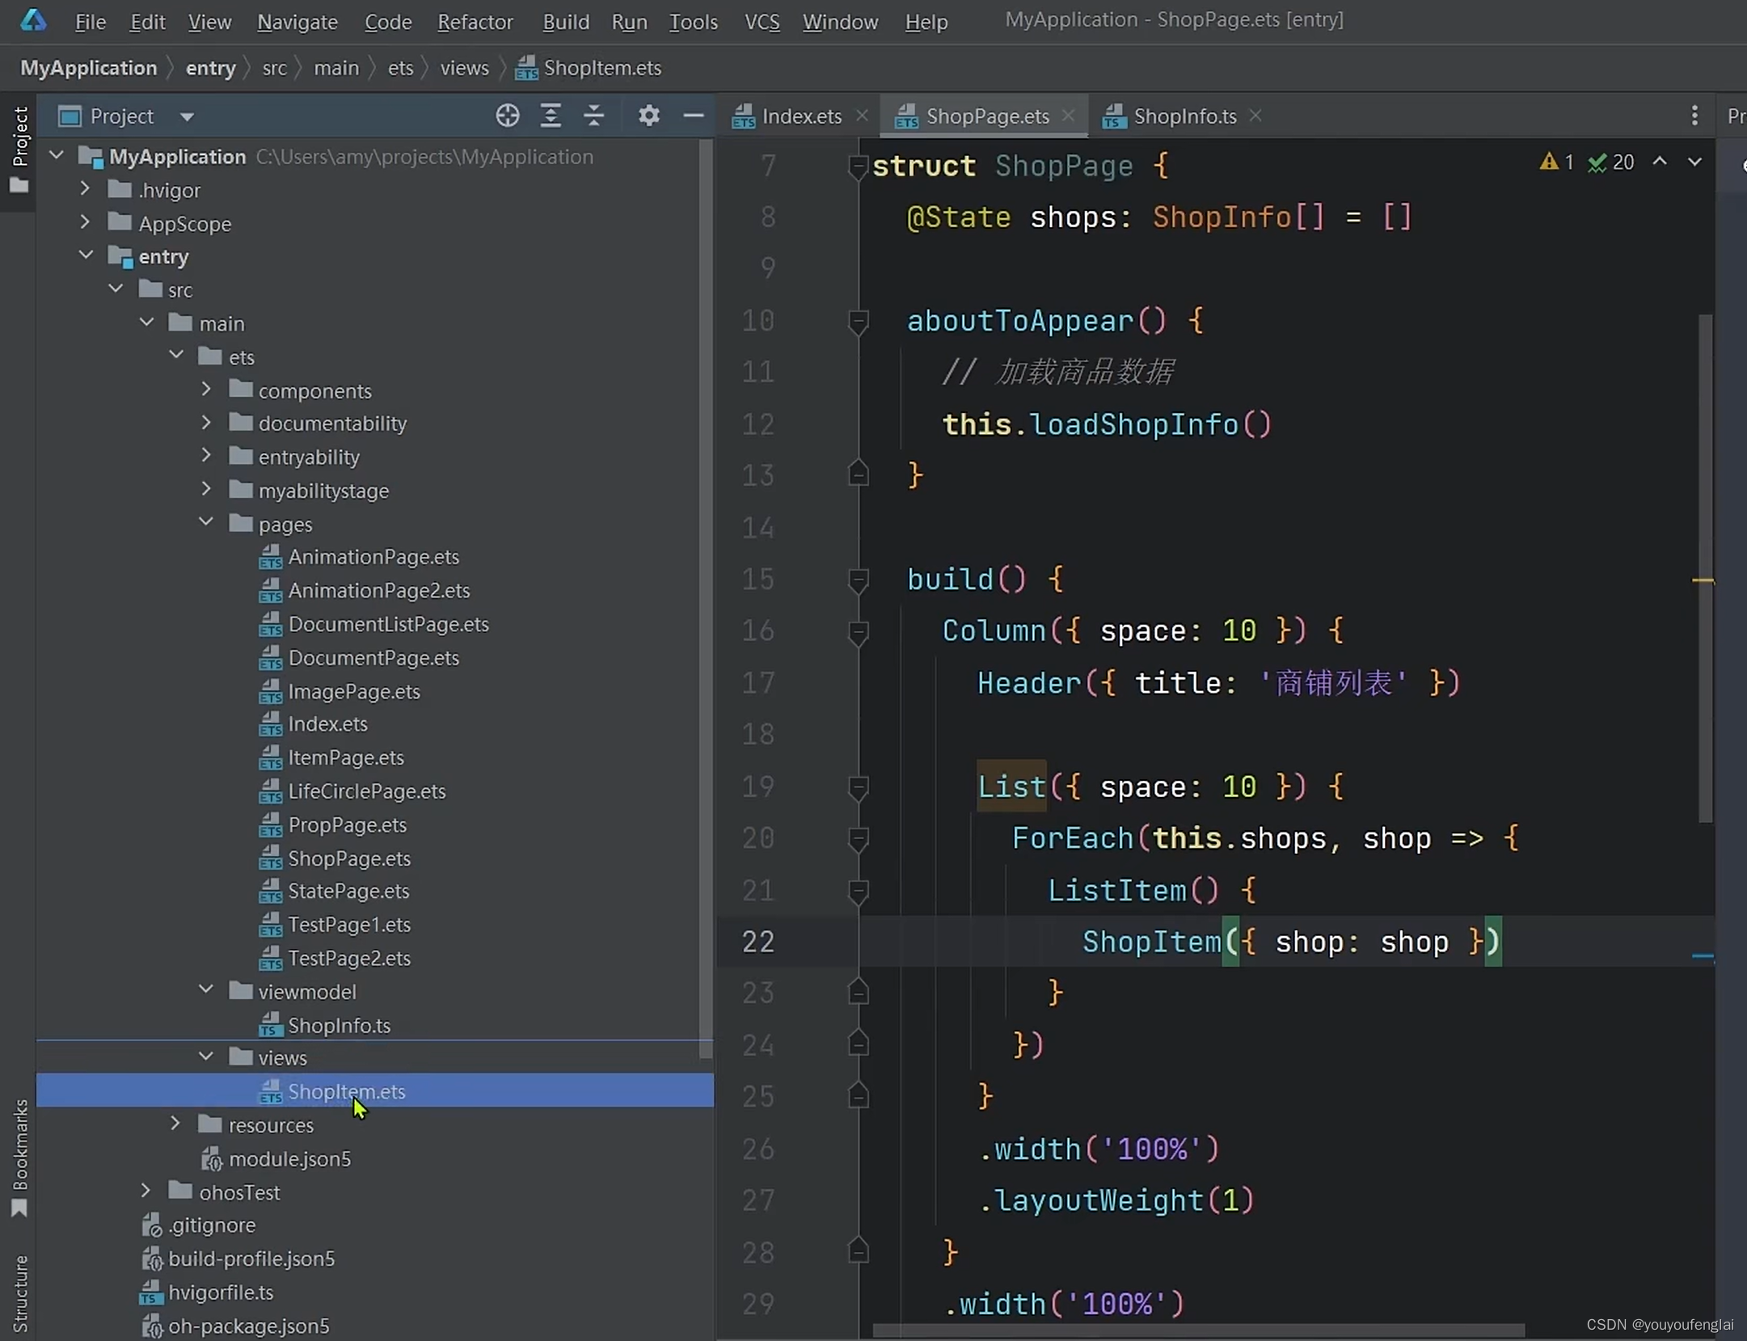Screen dimensions: 1747x1341
Task: Click the yellow warning stripe marker
Action: (1703, 580)
